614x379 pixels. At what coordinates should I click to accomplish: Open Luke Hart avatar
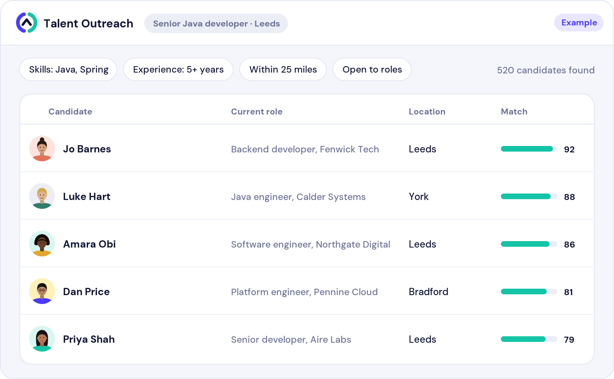point(42,196)
